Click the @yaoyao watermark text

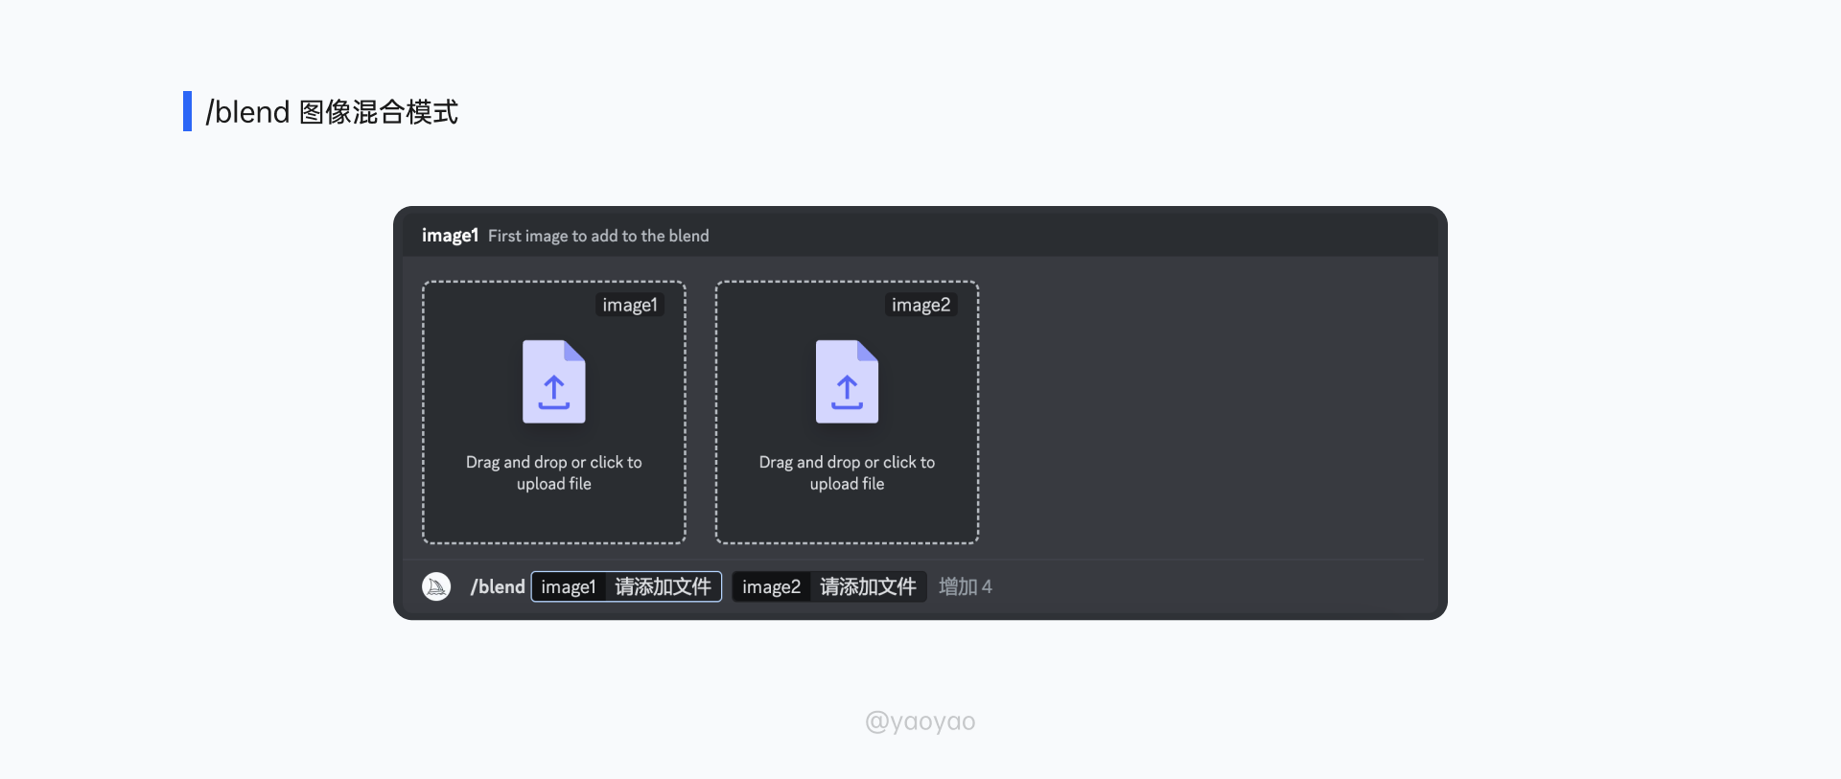click(920, 722)
